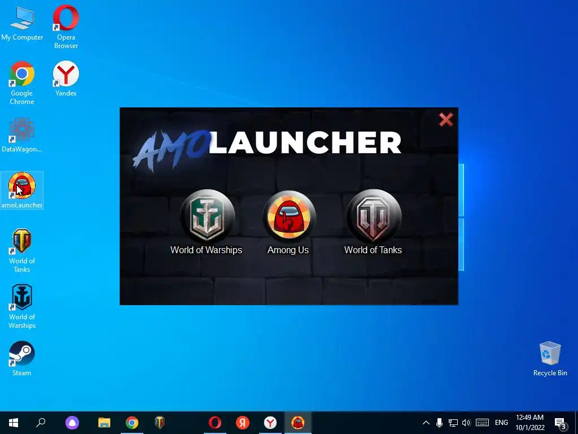Image resolution: width=578 pixels, height=434 pixels.
Task: Open Yandex Browser taskbar icon
Action: pyautogui.click(x=270, y=423)
